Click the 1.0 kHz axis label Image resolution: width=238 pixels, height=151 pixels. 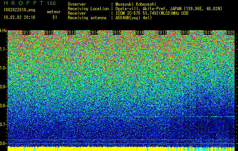point(3,68)
